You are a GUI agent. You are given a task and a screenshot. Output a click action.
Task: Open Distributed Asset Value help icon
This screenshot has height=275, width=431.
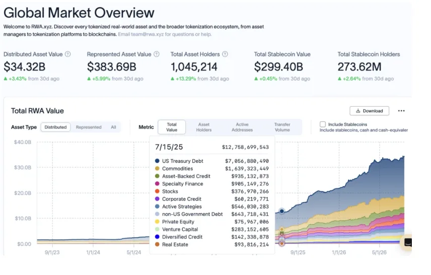click(x=67, y=54)
